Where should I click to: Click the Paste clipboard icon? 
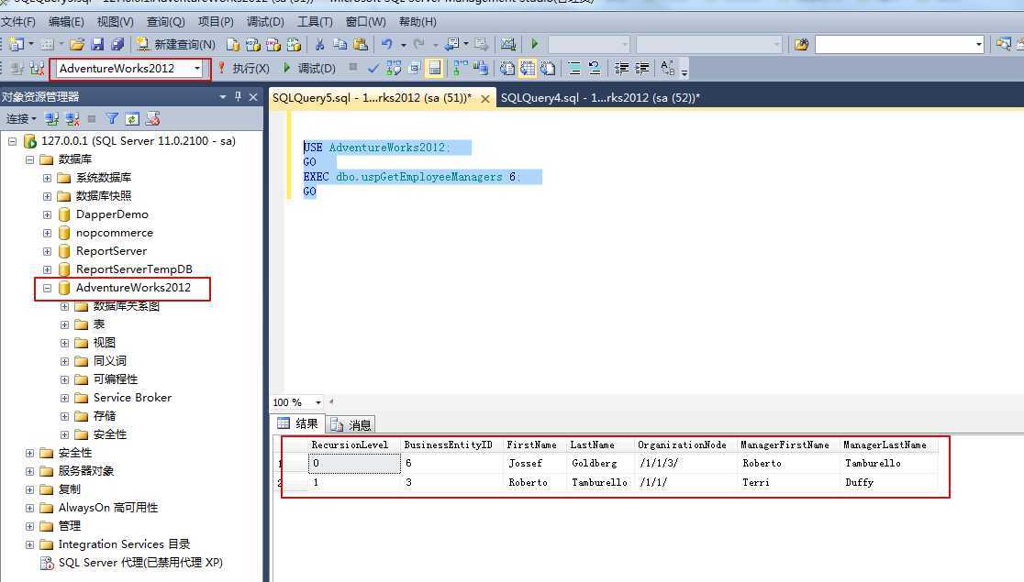[360, 44]
